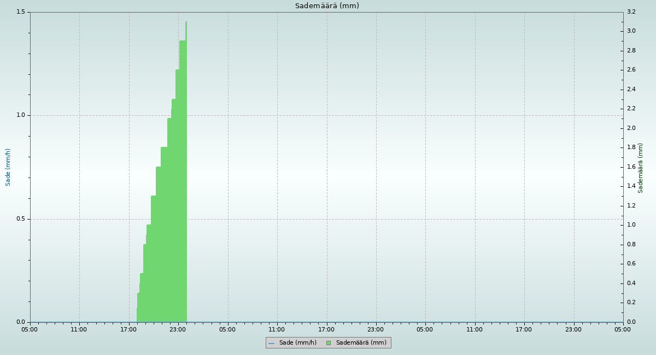Screen dimensions: 656x355
Task: Click the 0.4 label on the right axis
Action: point(631,283)
